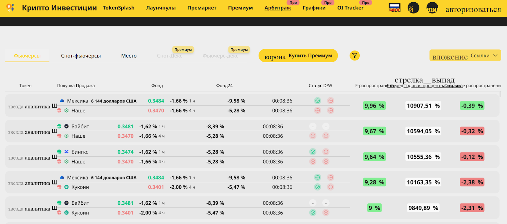
Task: Click the blue MEXC icon in first row
Action: (x=62, y=101)
